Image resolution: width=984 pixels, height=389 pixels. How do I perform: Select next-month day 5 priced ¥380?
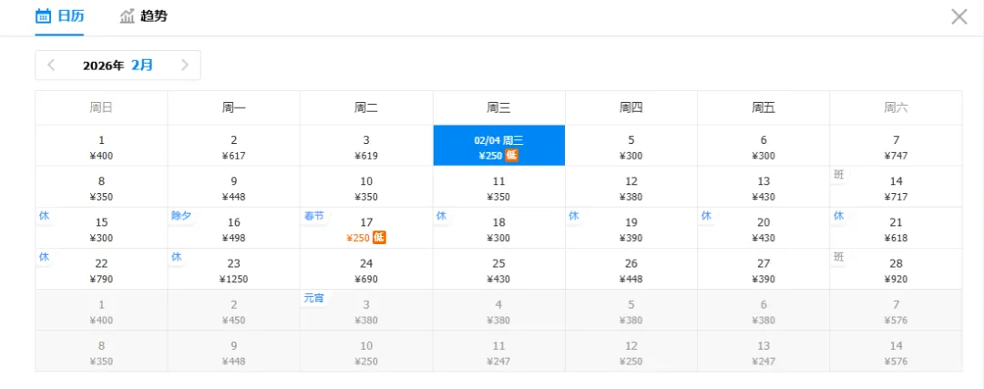[x=631, y=311]
